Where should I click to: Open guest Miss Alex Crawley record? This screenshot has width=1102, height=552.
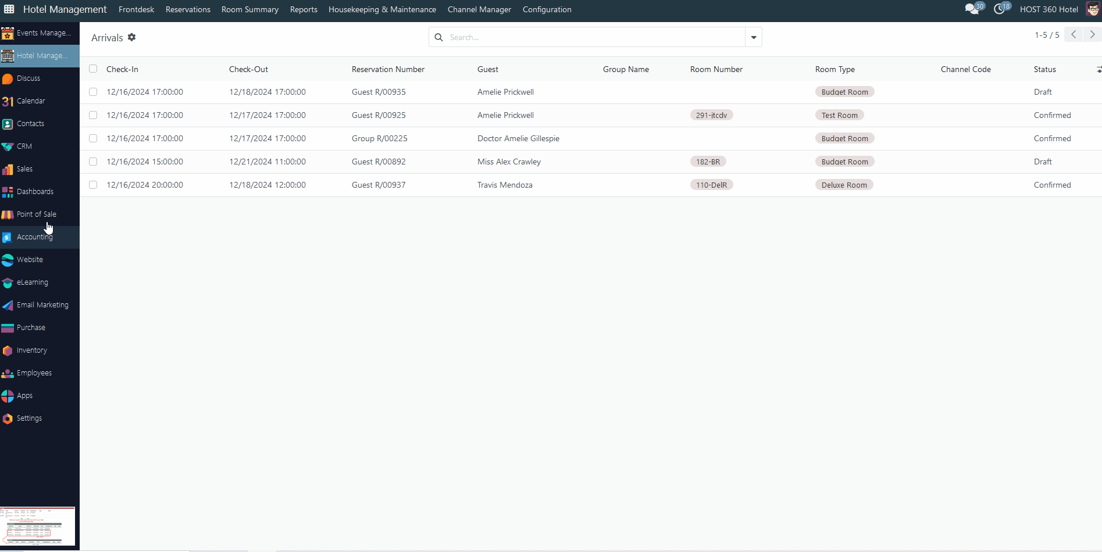coord(509,162)
